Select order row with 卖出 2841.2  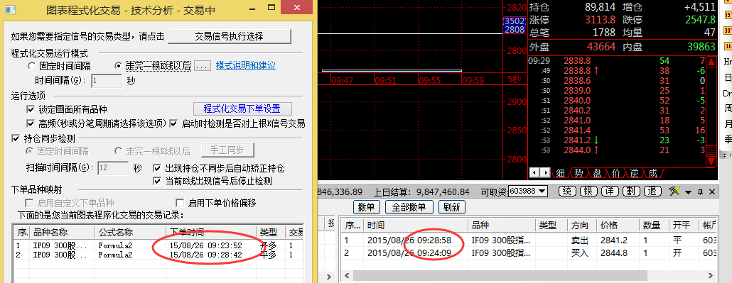point(528,240)
